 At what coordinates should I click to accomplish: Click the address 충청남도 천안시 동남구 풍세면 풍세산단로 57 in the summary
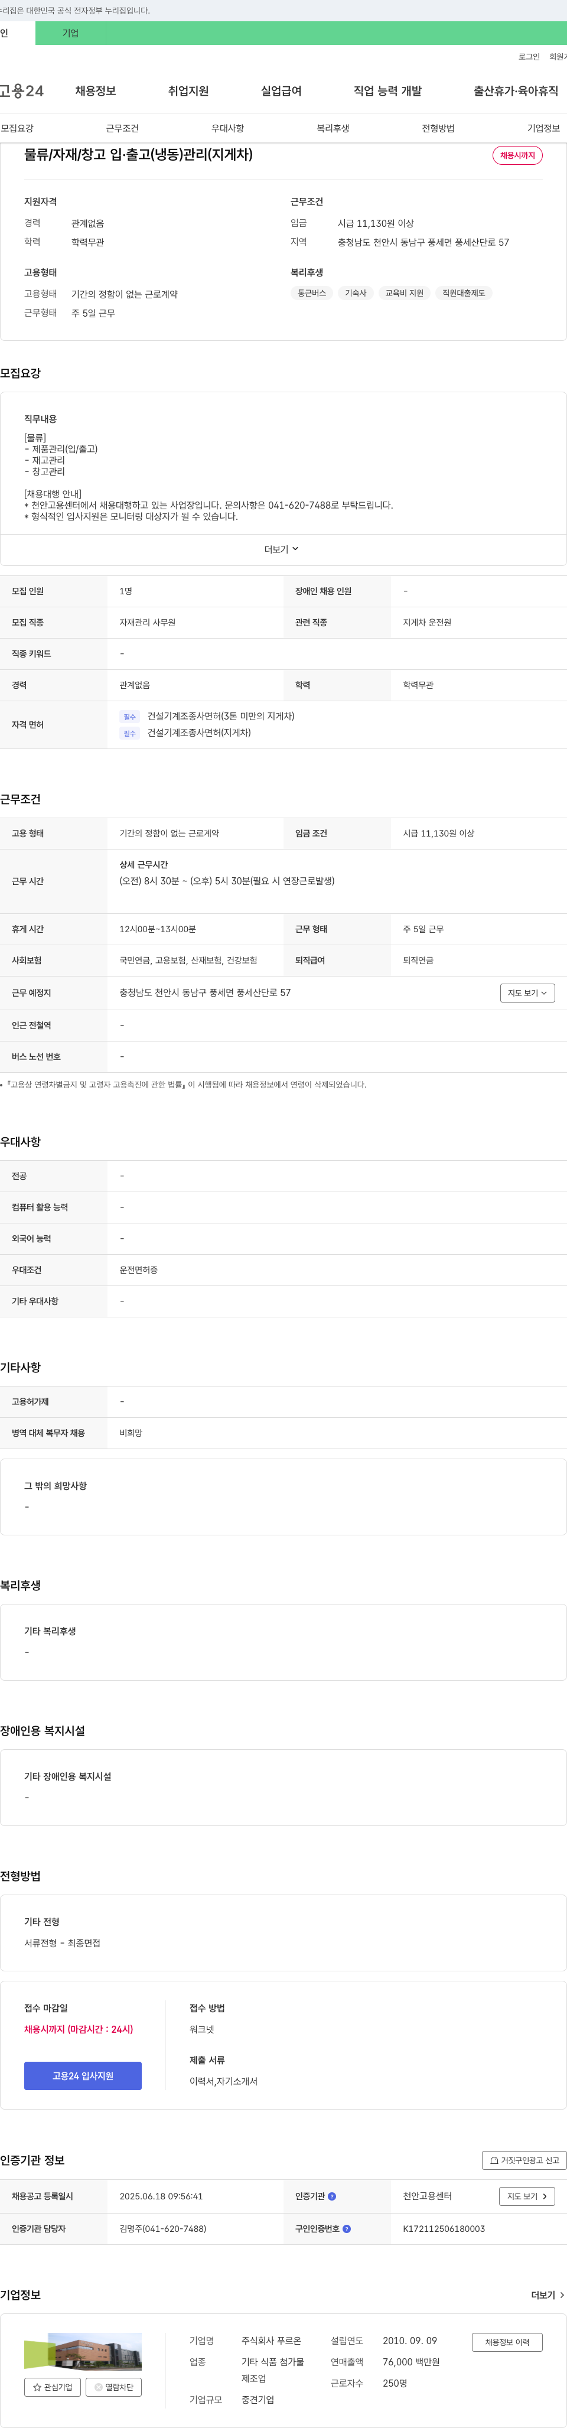(x=423, y=242)
